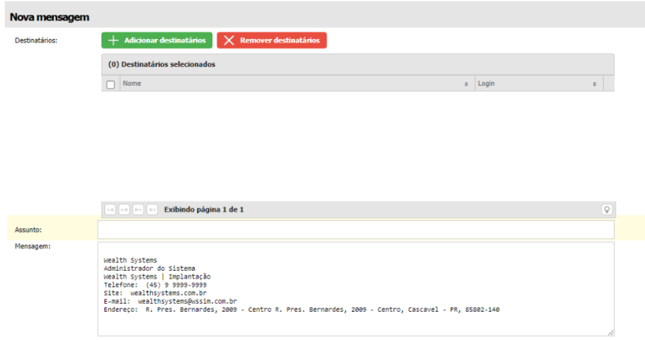Viewport: 645px width, 342px height.
Task: Click 'Wealth Systems | Implantação' line
Action: [157, 277]
